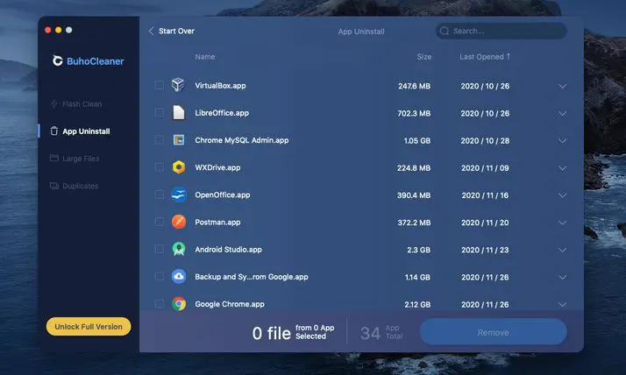This screenshot has width=626, height=375.
Task: Sort the list by Size column
Action: pos(424,57)
